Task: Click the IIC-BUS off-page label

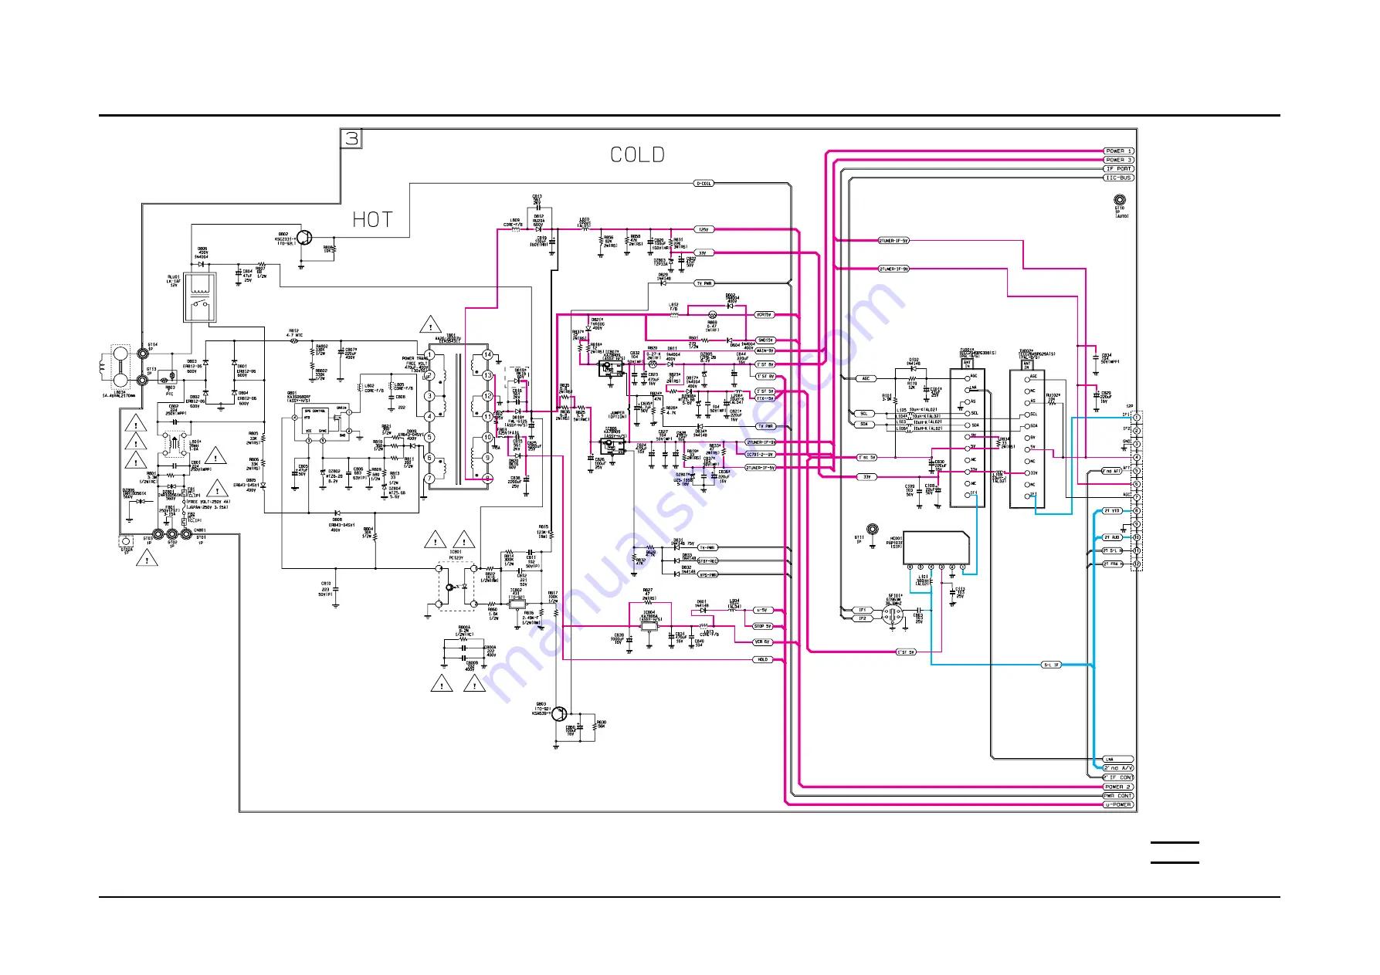Action: point(1118,178)
